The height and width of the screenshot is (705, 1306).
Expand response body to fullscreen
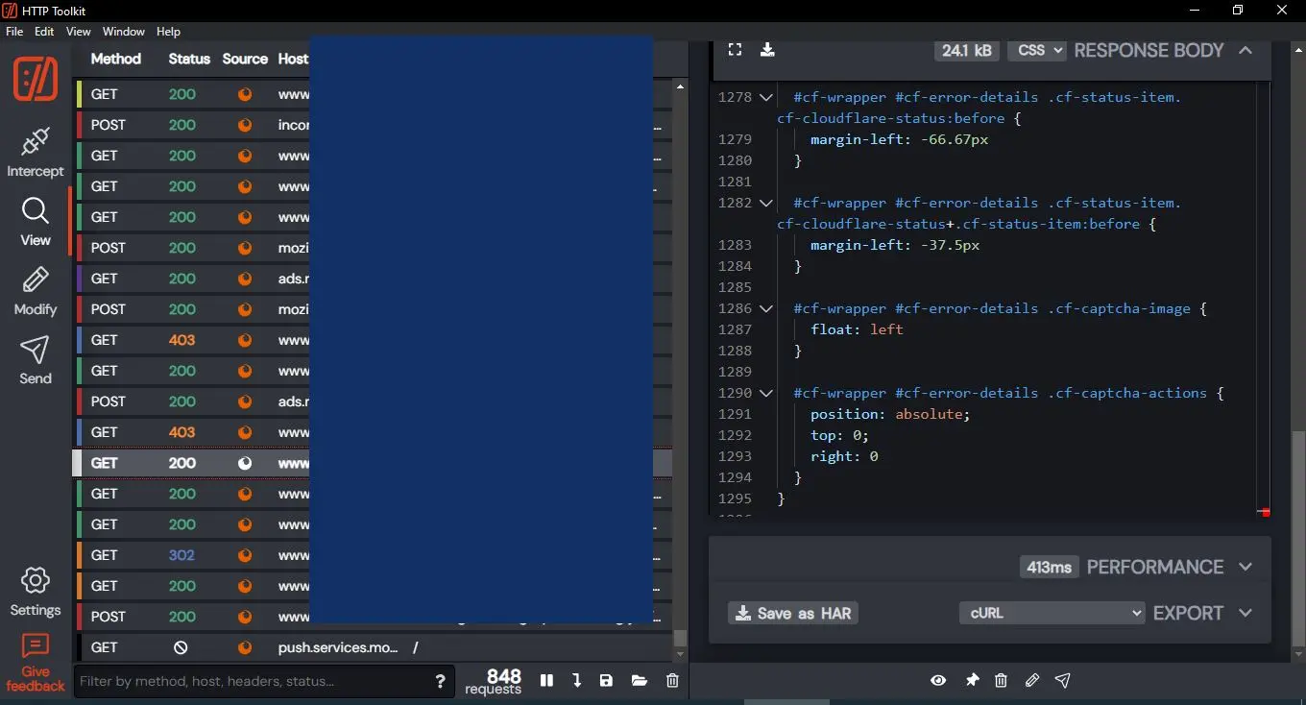(x=735, y=50)
